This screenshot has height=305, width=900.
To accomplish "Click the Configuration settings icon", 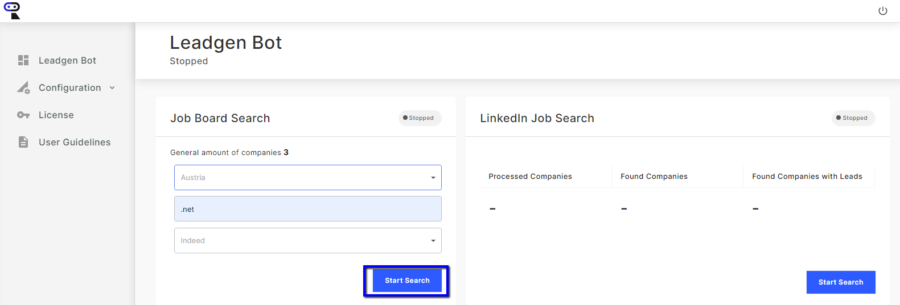I will coord(23,87).
